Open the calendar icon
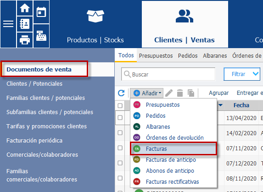This screenshot has height=192, width=263. [x=41, y=12]
